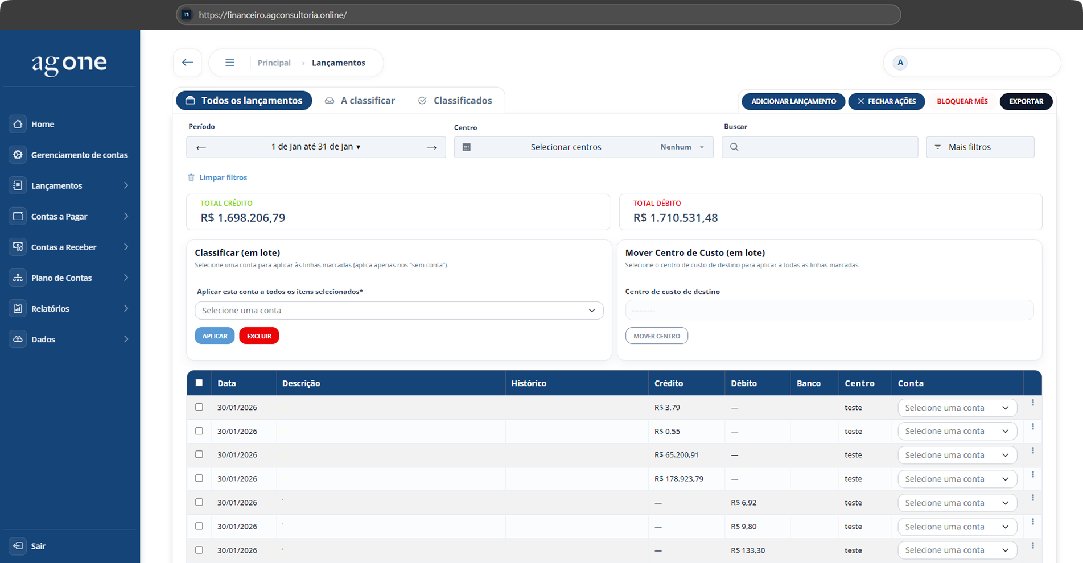Advance to next period with right arrow
The width and height of the screenshot is (1083, 563).
pyautogui.click(x=431, y=147)
